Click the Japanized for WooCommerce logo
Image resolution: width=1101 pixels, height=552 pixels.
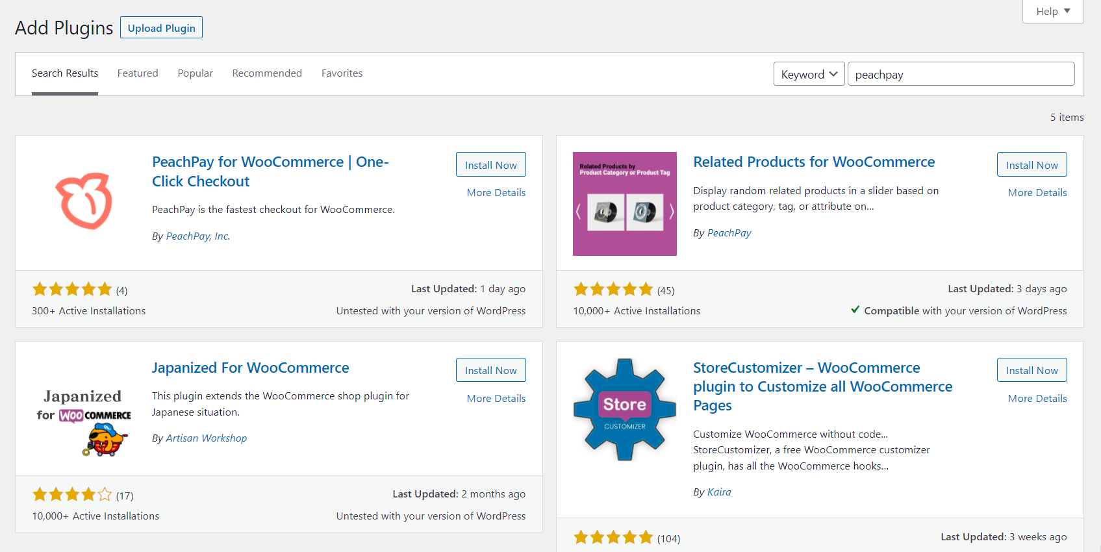(84, 423)
